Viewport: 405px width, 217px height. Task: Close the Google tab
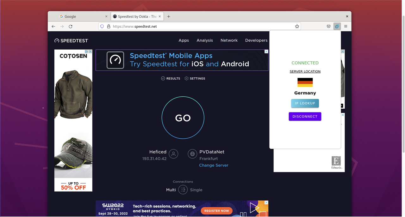pos(106,16)
